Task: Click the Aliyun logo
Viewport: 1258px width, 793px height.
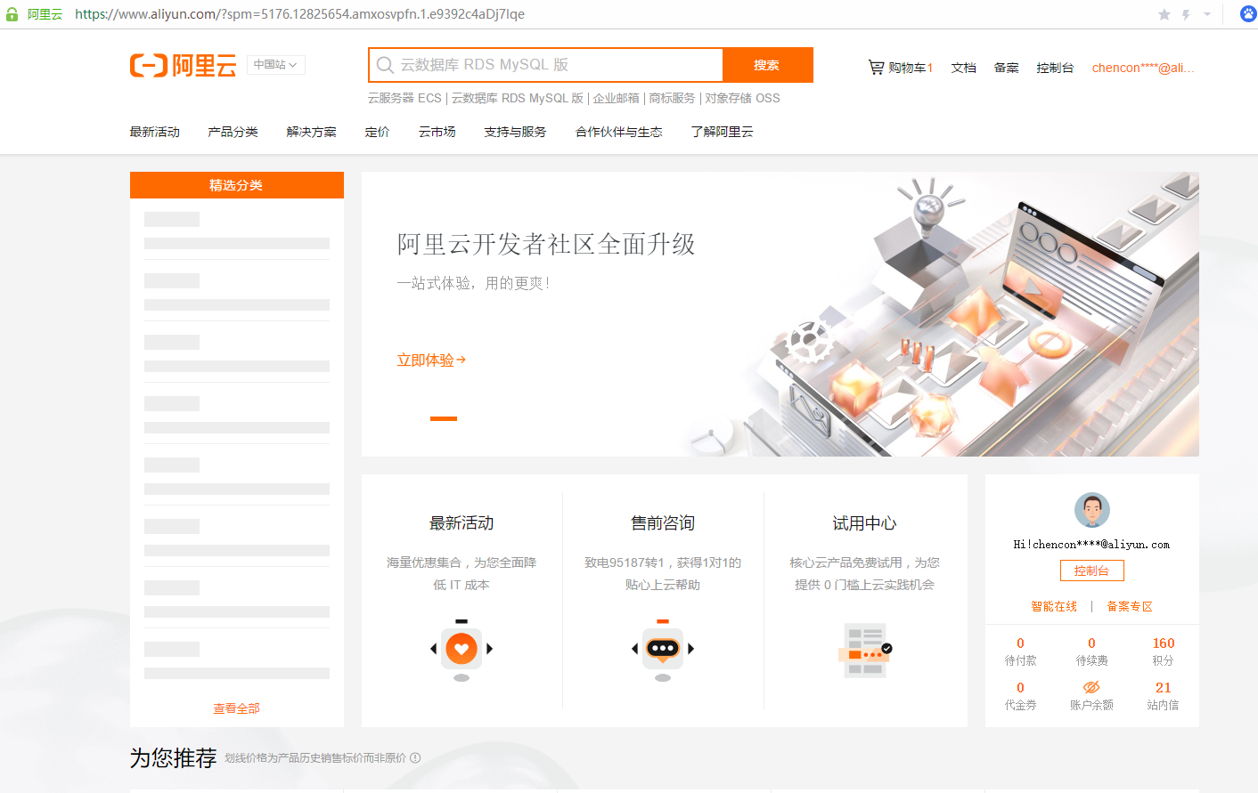Action: (183, 65)
